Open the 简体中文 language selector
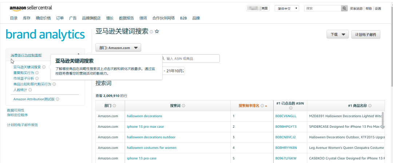Screen dimensions: 393x163 [287, 8]
